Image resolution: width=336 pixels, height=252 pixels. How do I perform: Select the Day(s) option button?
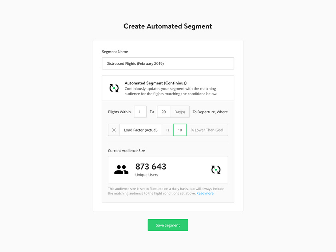pos(179,112)
